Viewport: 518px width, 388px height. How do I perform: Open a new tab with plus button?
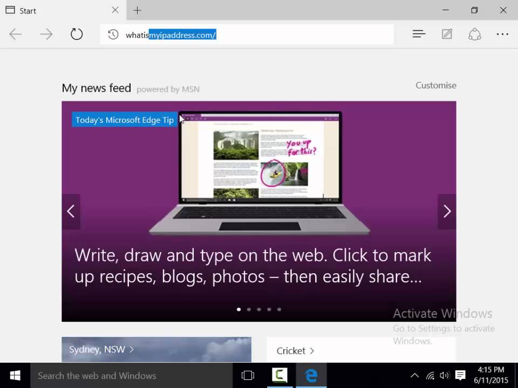[138, 11]
